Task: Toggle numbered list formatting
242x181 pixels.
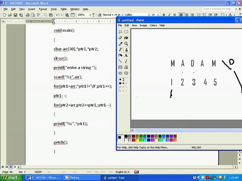Action: 199,15
